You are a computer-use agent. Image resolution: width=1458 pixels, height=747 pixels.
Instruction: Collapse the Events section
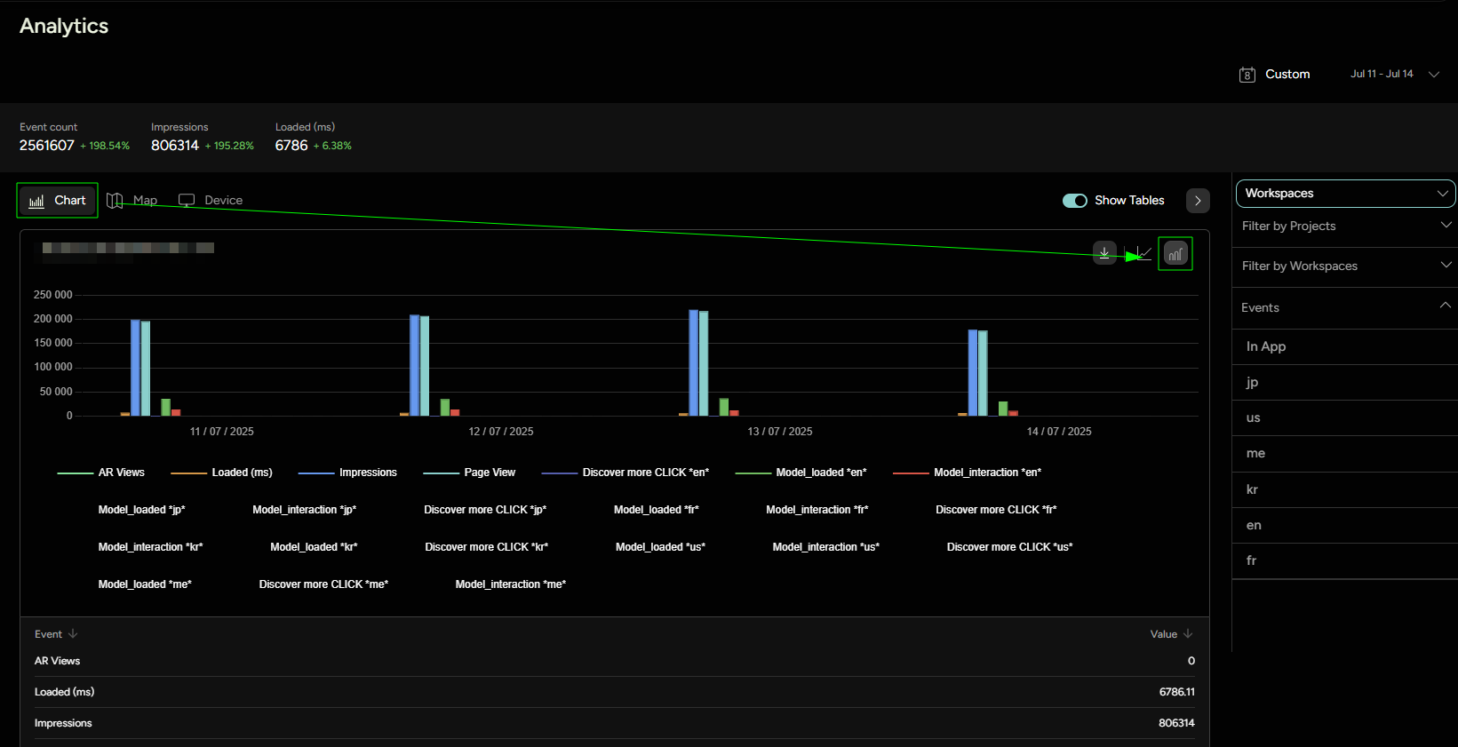[x=1445, y=306]
